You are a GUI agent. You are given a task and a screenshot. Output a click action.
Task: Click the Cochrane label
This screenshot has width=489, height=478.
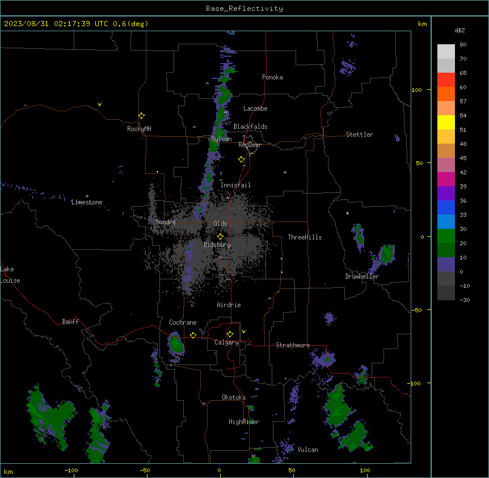point(183,322)
